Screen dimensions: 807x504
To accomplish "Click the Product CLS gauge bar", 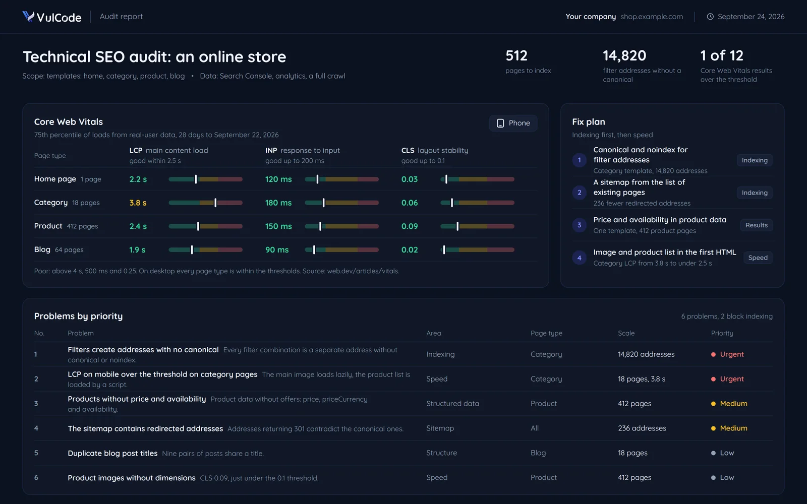I will point(477,226).
